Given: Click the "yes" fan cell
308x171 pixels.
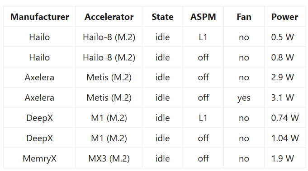Looking at the screenshot, I should pyautogui.click(x=244, y=98).
